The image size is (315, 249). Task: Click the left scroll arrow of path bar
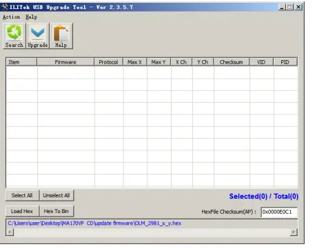coord(10,232)
